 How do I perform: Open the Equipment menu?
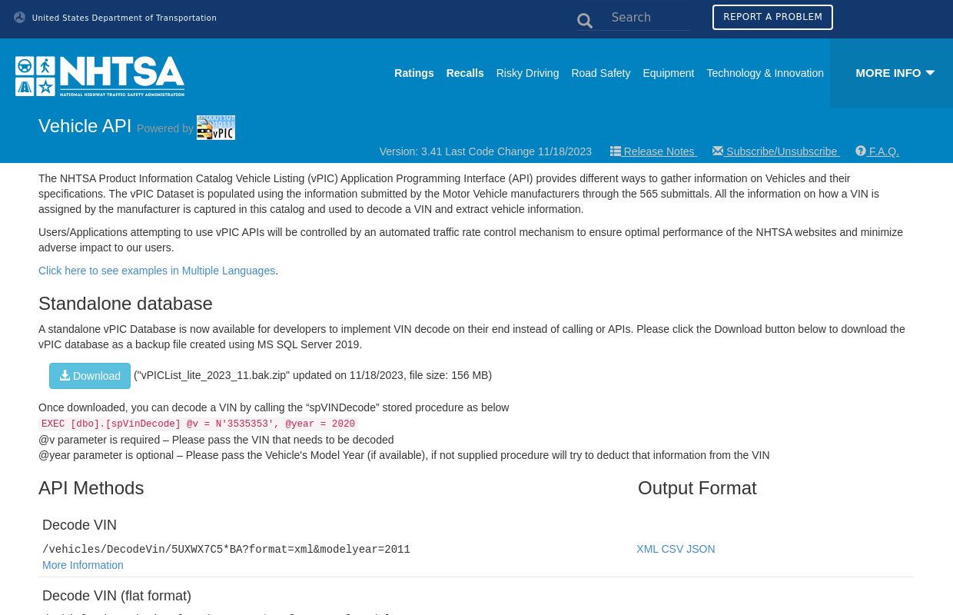pyautogui.click(x=669, y=73)
